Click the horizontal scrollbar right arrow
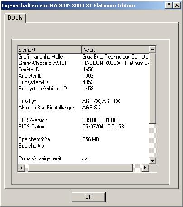 (x=145, y=168)
